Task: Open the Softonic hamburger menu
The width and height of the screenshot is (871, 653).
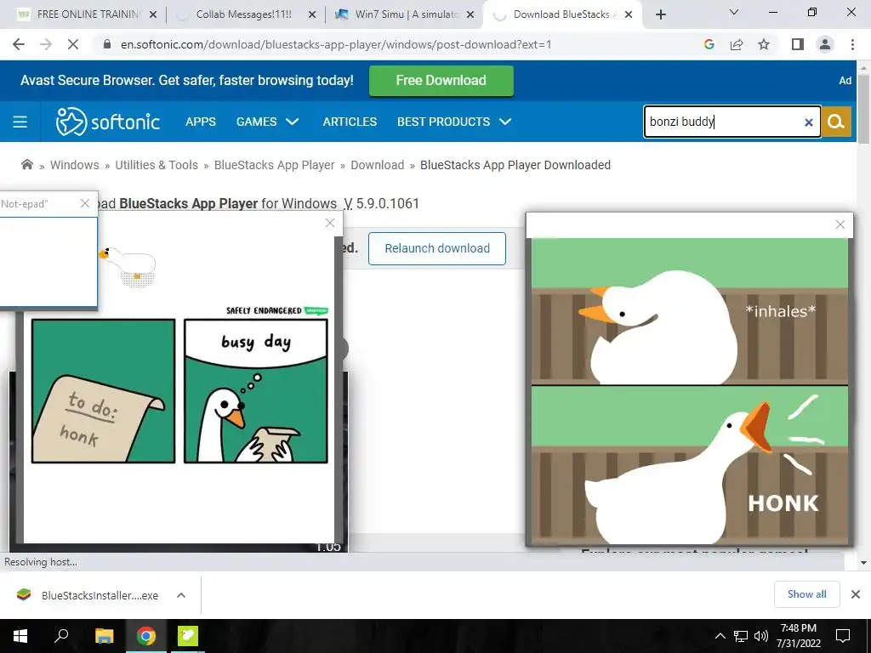Action: [x=20, y=122]
